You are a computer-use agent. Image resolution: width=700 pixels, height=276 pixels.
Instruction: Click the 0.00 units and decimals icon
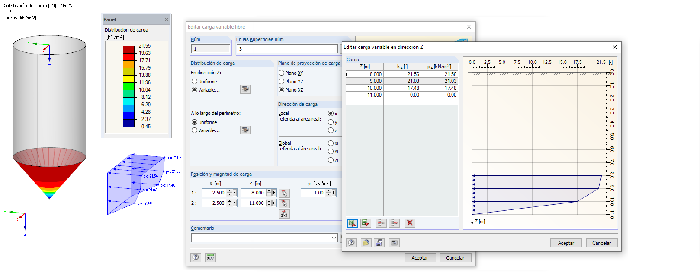pos(210,257)
